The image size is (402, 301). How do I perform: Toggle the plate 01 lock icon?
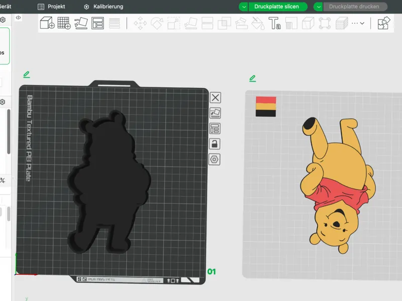(x=215, y=144)
